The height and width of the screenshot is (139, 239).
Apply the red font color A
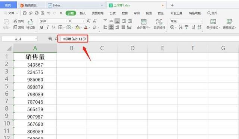[86, 27]
